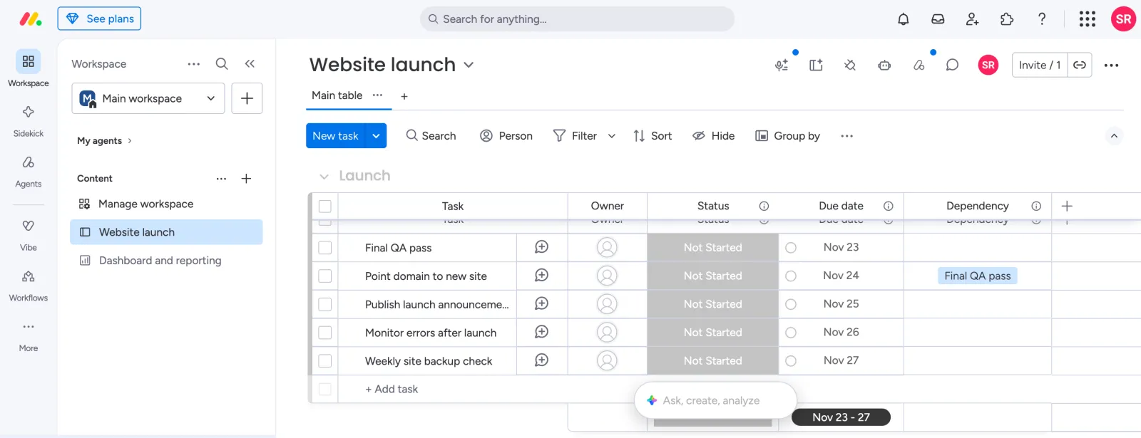The image size is (1141, 438).
Task: Toggle the Nov 25 due date circle
Action: click(x=791, y=304)
